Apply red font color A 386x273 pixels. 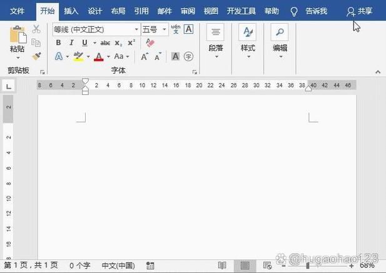pos(99,57)
